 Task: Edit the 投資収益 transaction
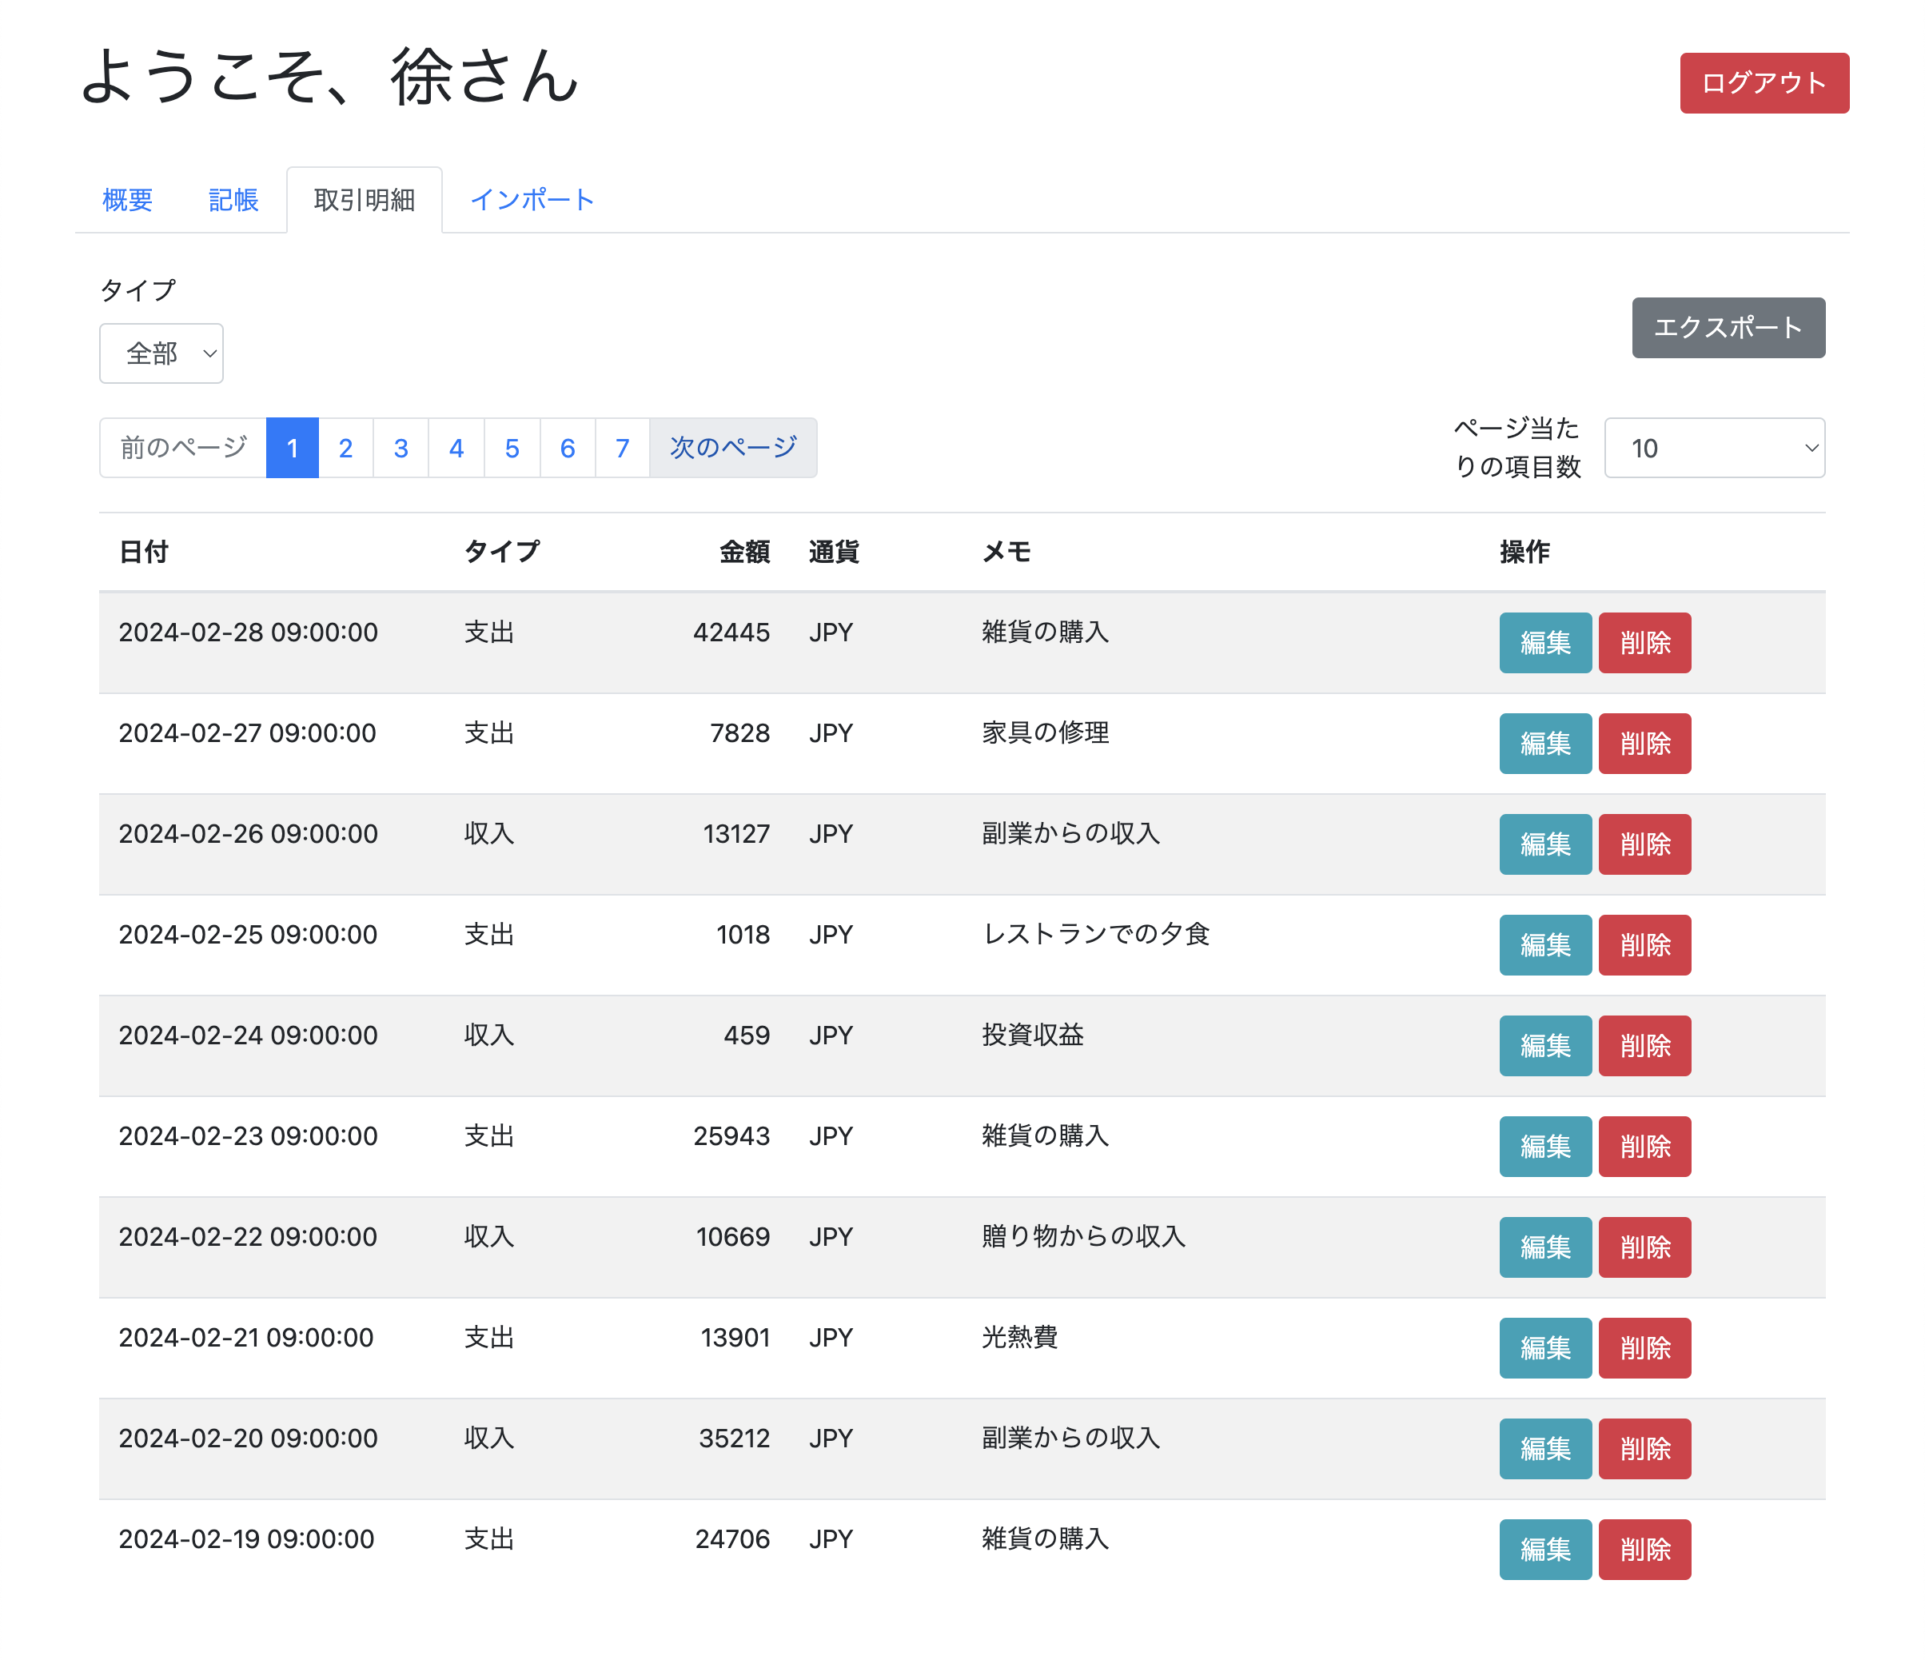(1545, 1046)
